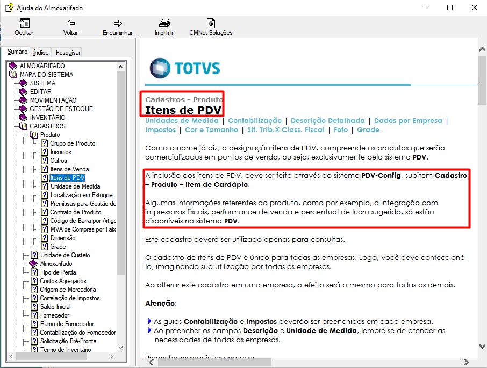Image resolution: width=487 pixels, height=368 pixels.
Task: Click content pane scroll down arrow
Action: coord(482,346)
